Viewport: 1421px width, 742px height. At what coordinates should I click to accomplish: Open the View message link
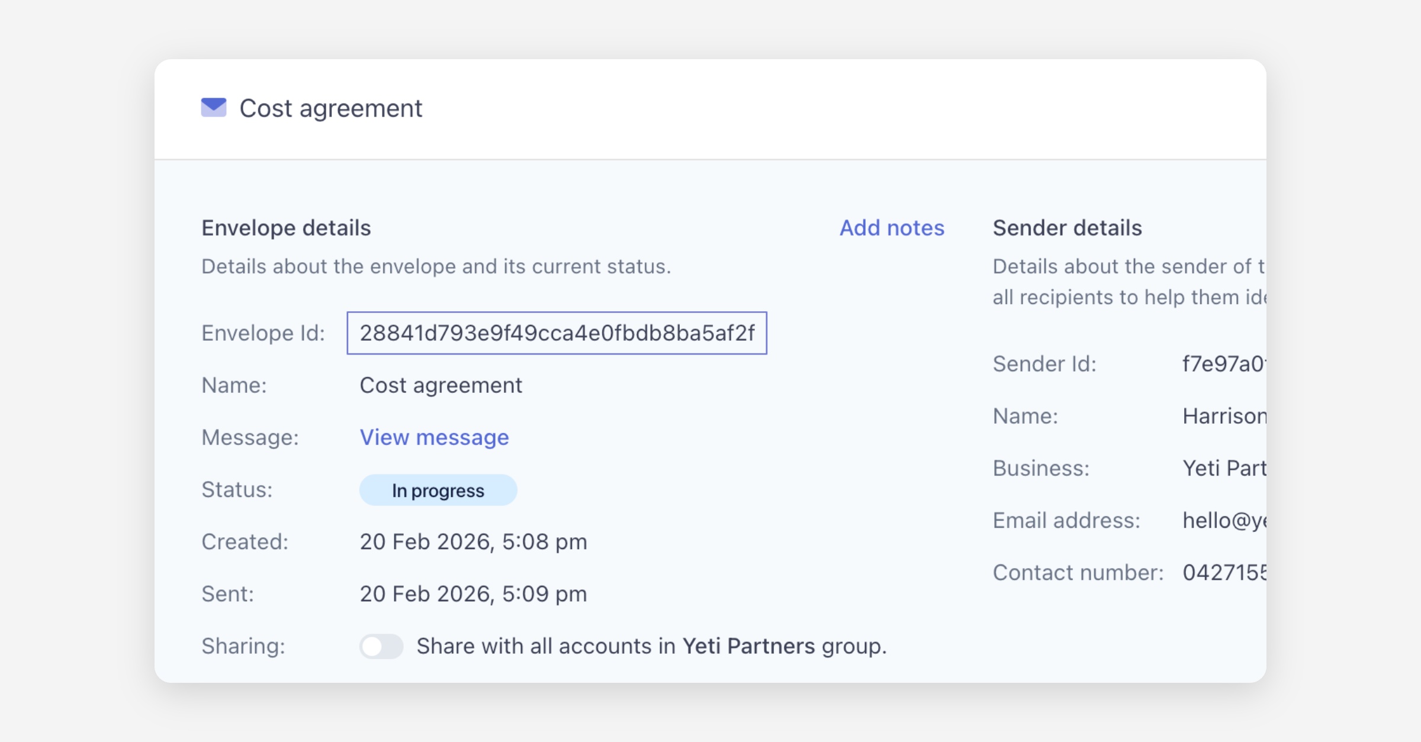point(434,437)
